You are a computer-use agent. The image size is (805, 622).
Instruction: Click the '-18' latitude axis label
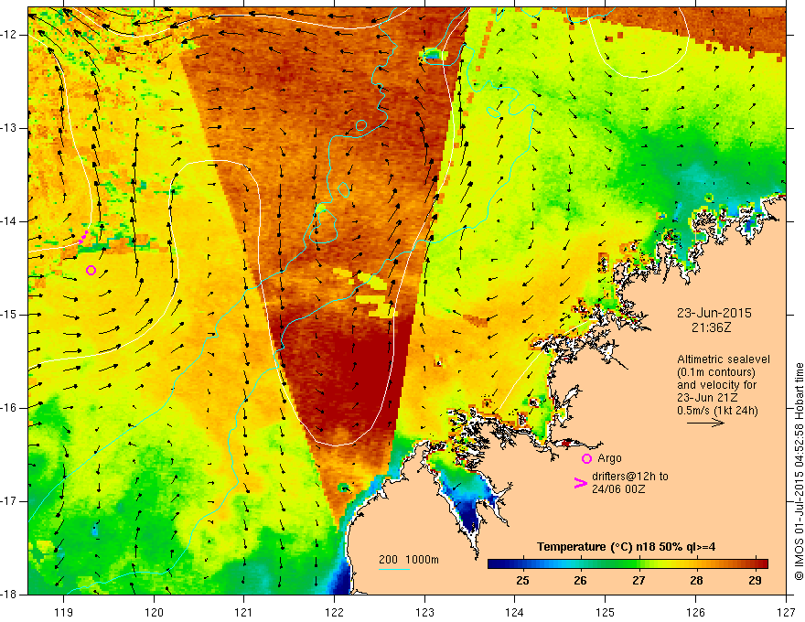pyautogui.click(x=10, y=595)
